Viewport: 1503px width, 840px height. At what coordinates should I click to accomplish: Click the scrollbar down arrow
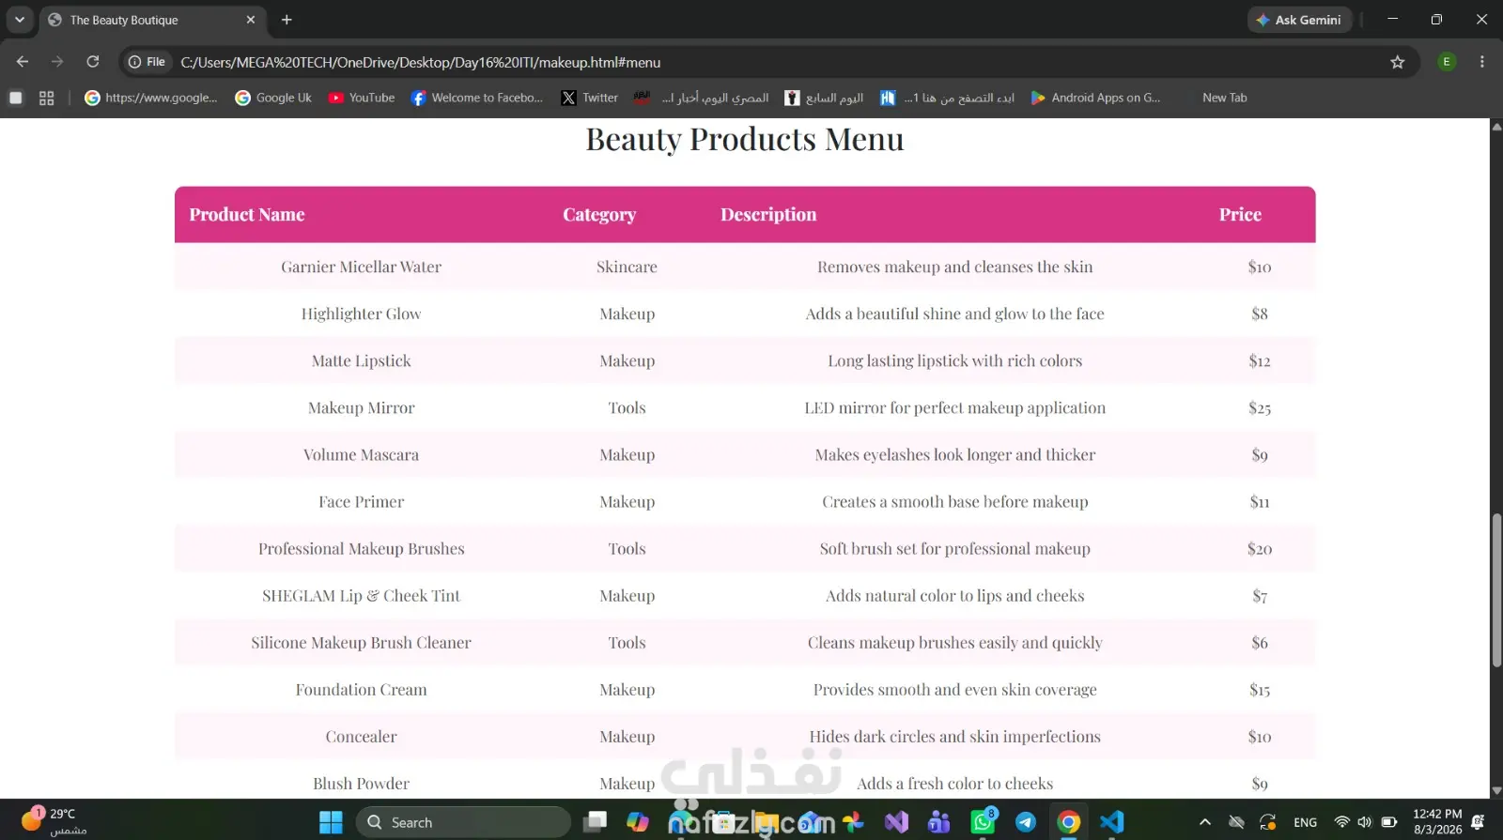coord(1496,791)
